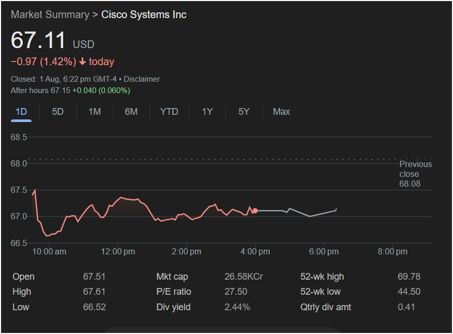
Task: Click the Mkt cap label
Action: [x=172, y=277]
